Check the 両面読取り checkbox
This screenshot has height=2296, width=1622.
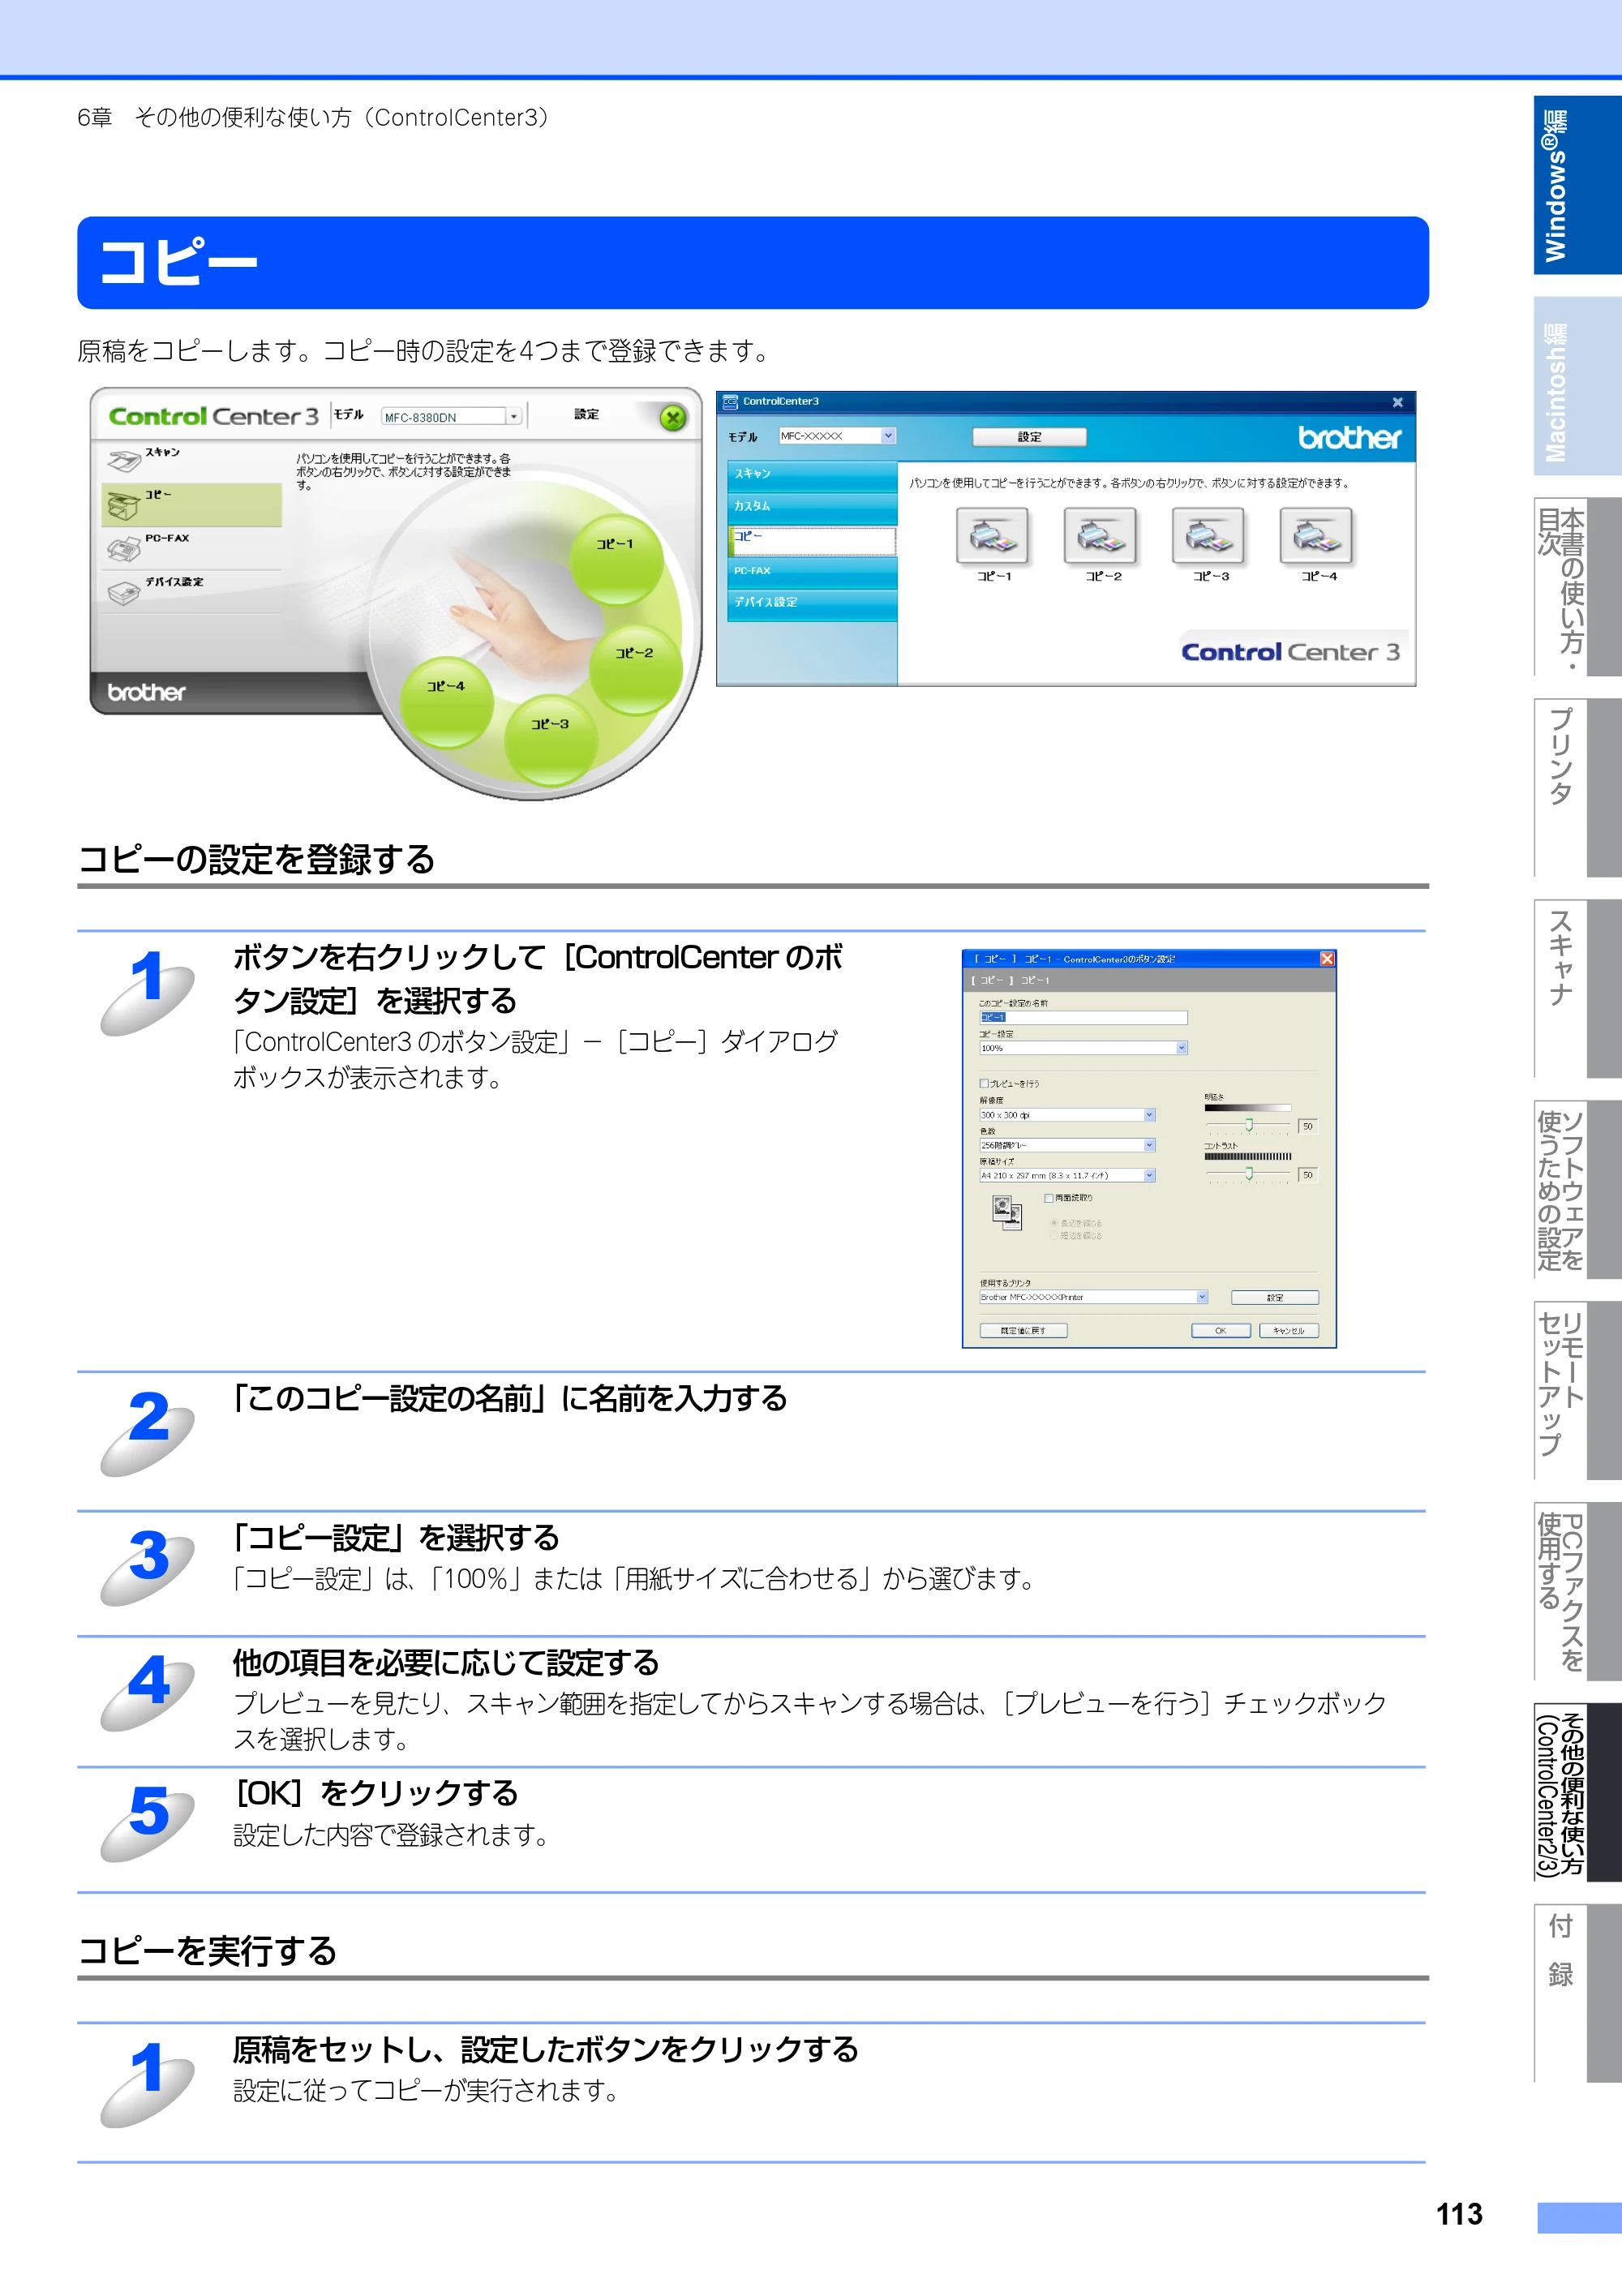tap(1049, 1198)
